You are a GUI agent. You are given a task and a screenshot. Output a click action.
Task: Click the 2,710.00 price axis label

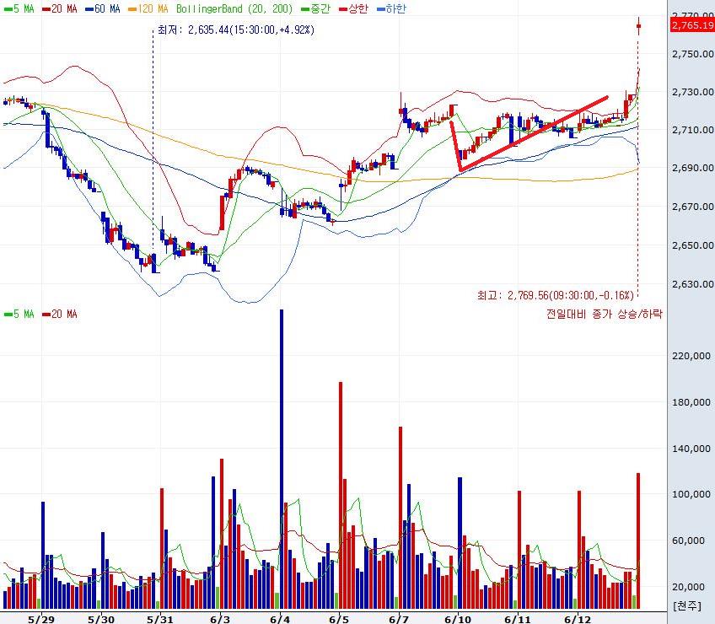(x=693, y=130)
